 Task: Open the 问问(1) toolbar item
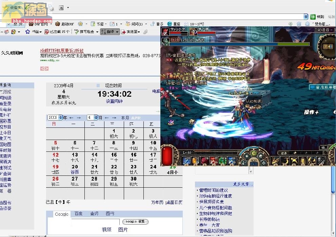point(134,24)
